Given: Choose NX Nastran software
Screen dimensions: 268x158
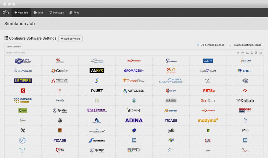Looking at the screenshot, I should (x=60, y=61).
